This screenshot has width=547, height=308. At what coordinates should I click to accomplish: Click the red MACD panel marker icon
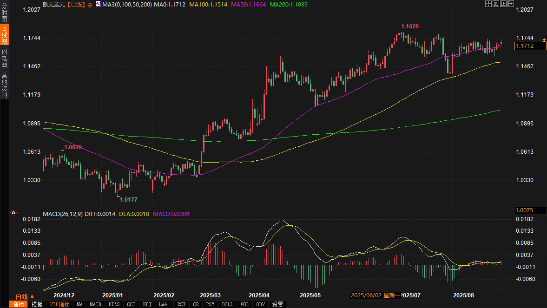[13, 212]
